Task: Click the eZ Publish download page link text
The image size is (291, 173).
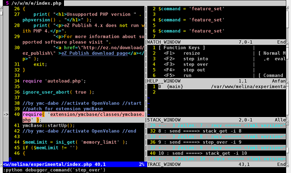Action: pos(94,53)
